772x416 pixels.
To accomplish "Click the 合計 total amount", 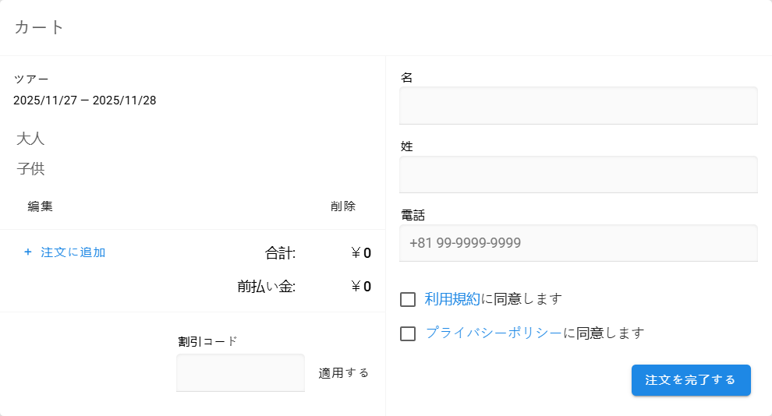I will 361,253.
